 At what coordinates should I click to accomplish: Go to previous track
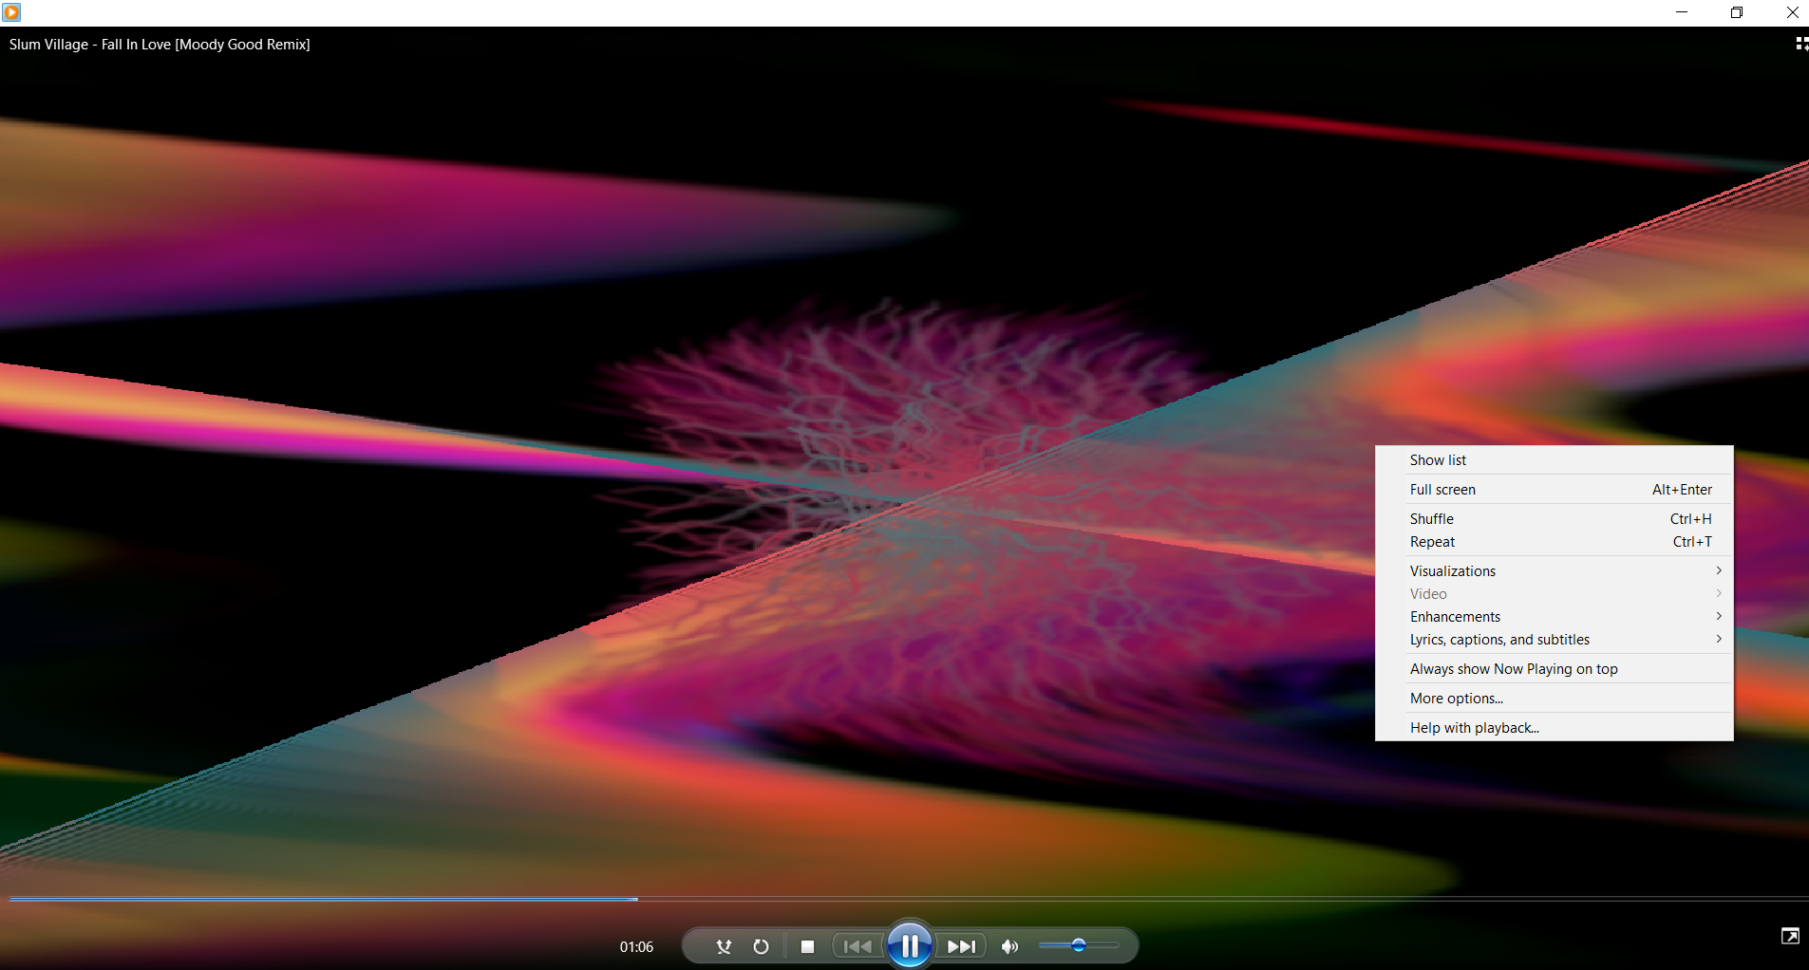(857, 946)
